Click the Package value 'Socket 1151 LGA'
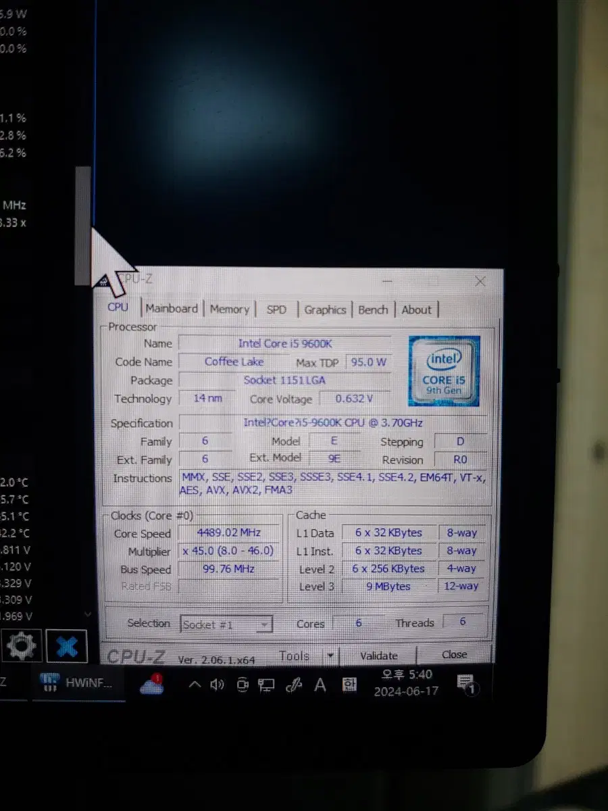 (285, 380)
